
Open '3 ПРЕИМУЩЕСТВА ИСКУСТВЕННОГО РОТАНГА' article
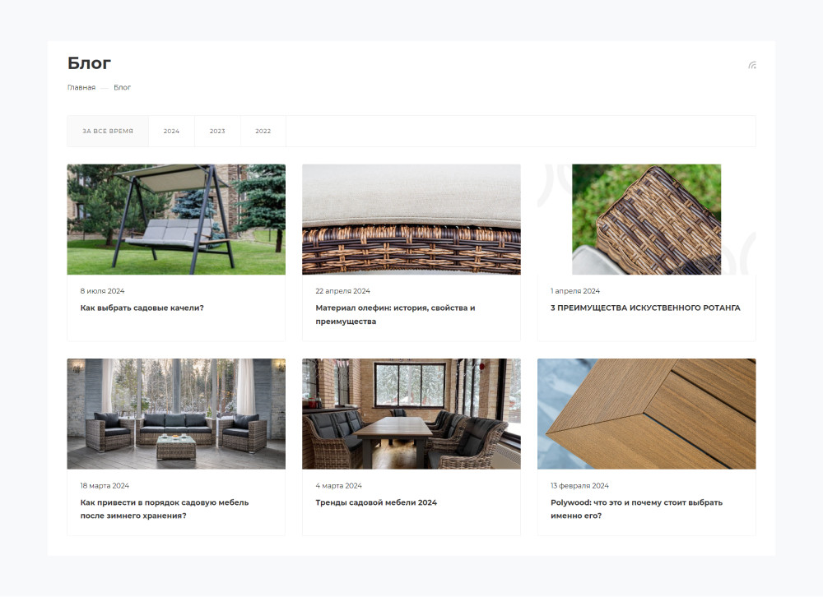point(645,308)
